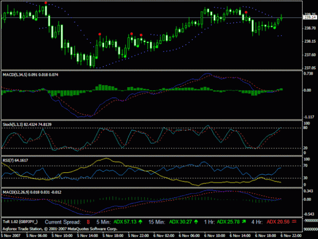Select the RSI(7) 64.1617 indicator label
Image resolution: width=318 pixels, height=239 pixels.
coord(15,161)
